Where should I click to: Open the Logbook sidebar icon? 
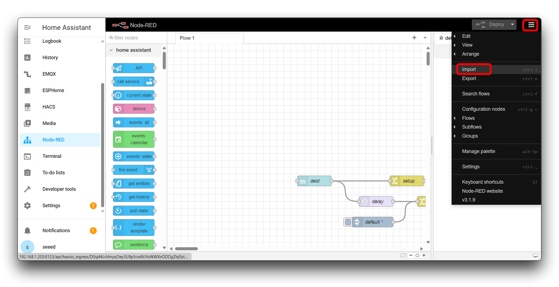click(27, 41)
